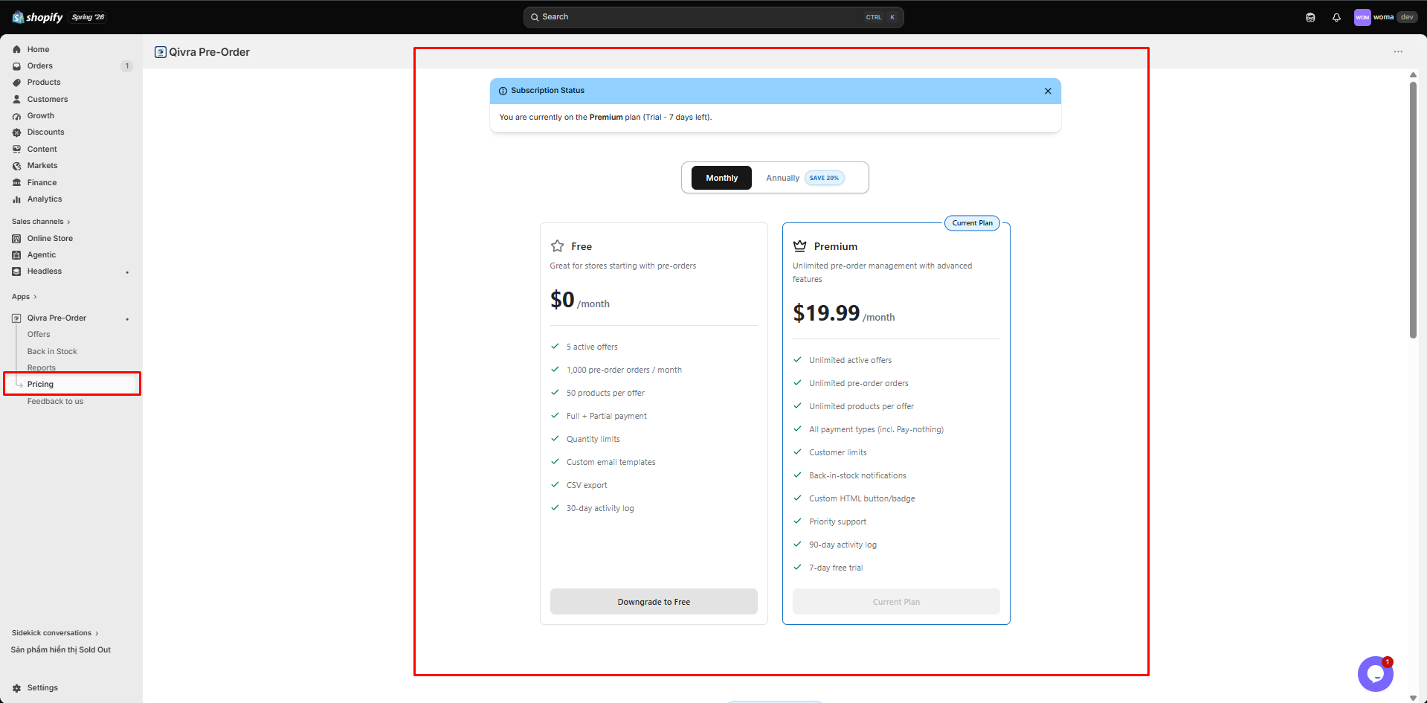
Task: Click "5 active offers" feature
Action: pyautogui.click(x=592, y=347)
